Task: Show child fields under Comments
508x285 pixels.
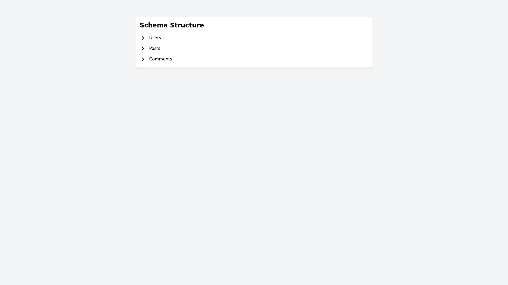Action: click(143, 59)
